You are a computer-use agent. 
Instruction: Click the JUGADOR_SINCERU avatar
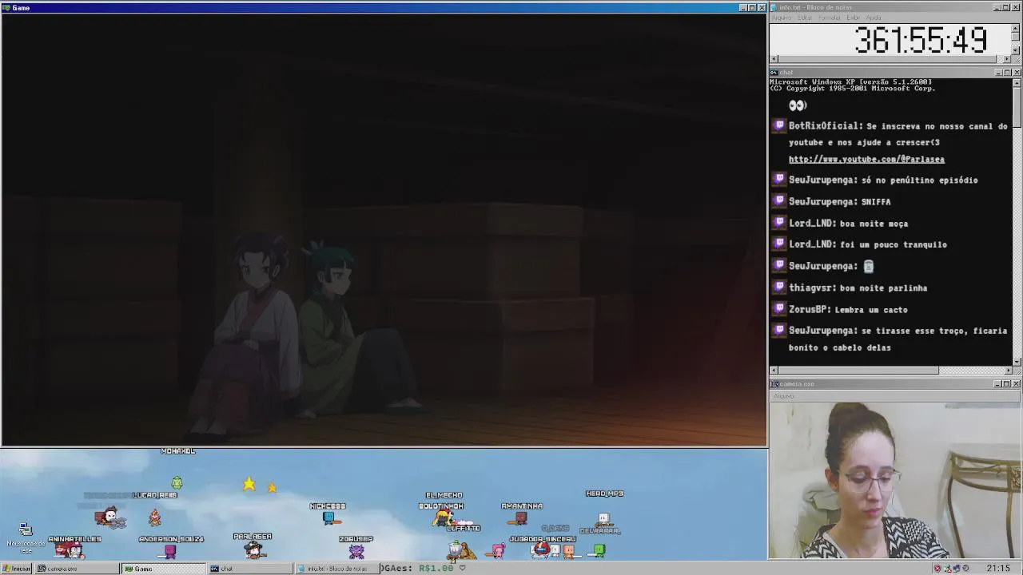click(x=542, y=549)
